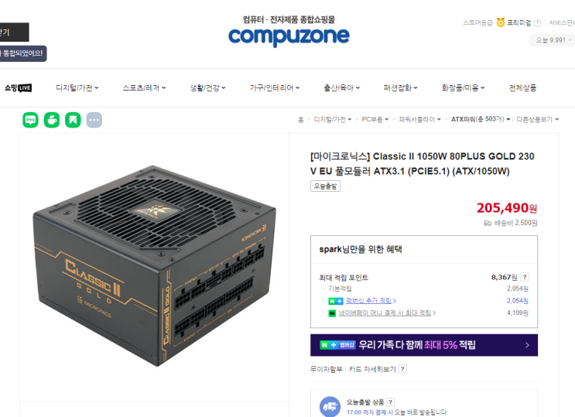The height and width of the screenshot is (417, 575).
Task: Click help icon next to 오늘출발 상품
Action: [391, 402]
